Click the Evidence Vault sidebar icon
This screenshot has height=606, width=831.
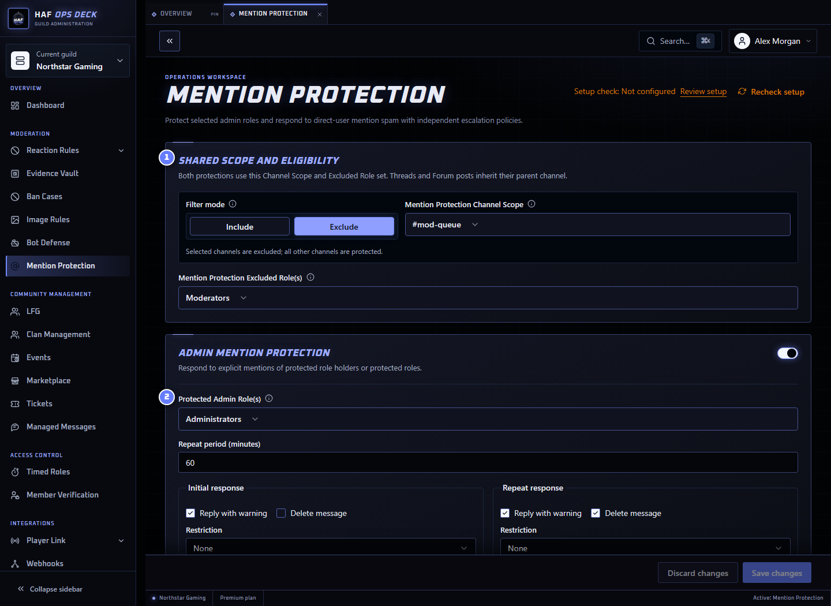coord(15,174)
